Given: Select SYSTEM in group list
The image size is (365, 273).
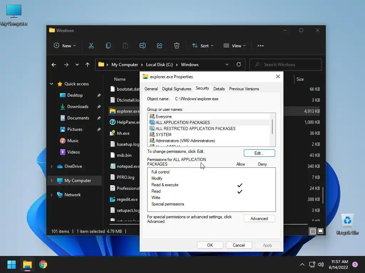Looking at the screenshot, I should [x=209, y=135].
